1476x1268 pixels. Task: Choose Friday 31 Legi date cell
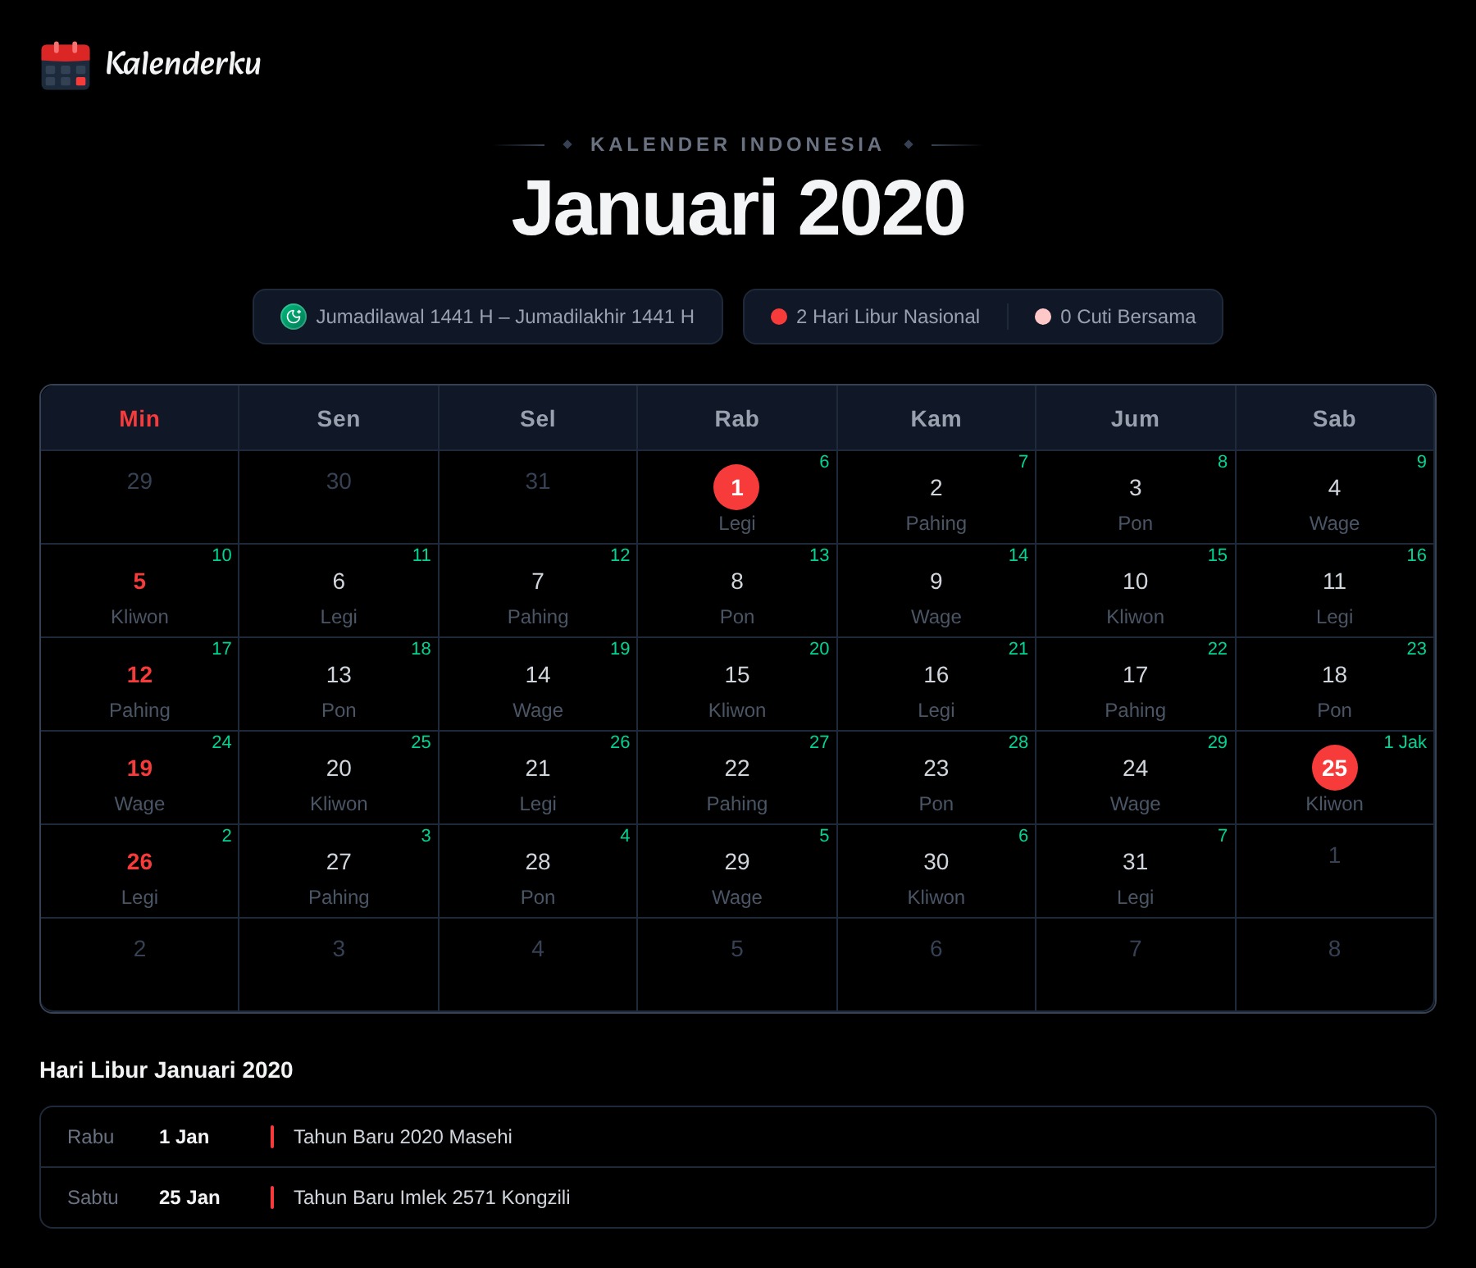click(x=1135, y=871)
